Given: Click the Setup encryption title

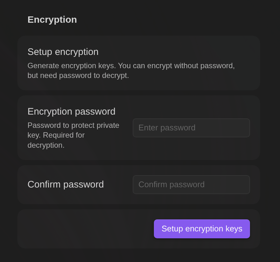Looking at the screenshot, I should click(63, 52).
